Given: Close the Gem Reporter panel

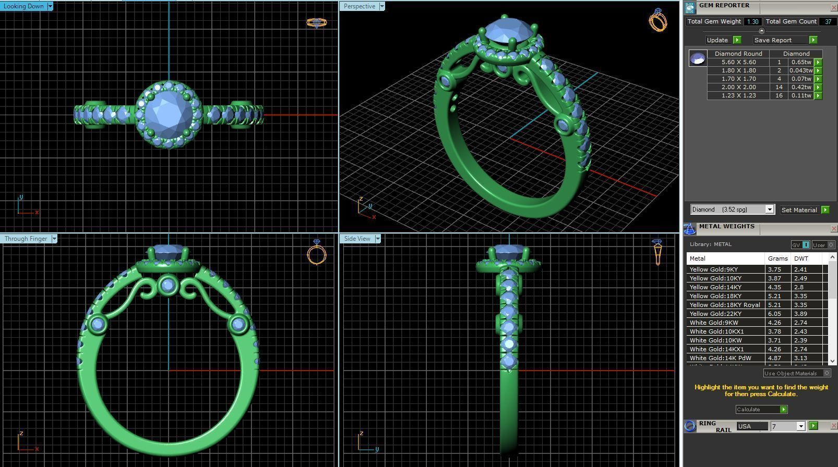Looking at the screenshot, I should 833,7.
